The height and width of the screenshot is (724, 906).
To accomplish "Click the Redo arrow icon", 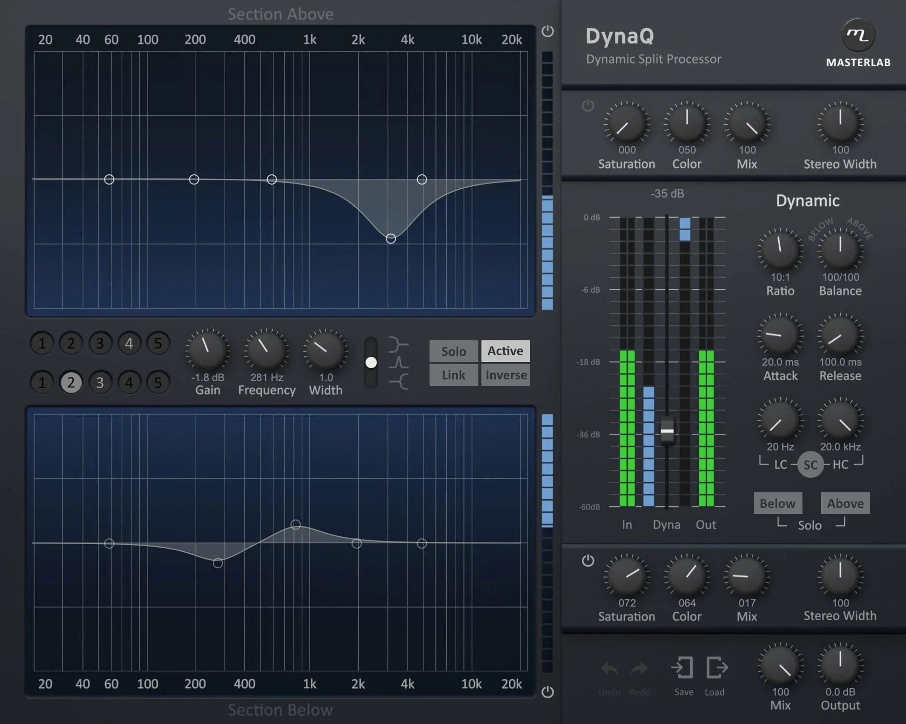I will coord(639,669).
